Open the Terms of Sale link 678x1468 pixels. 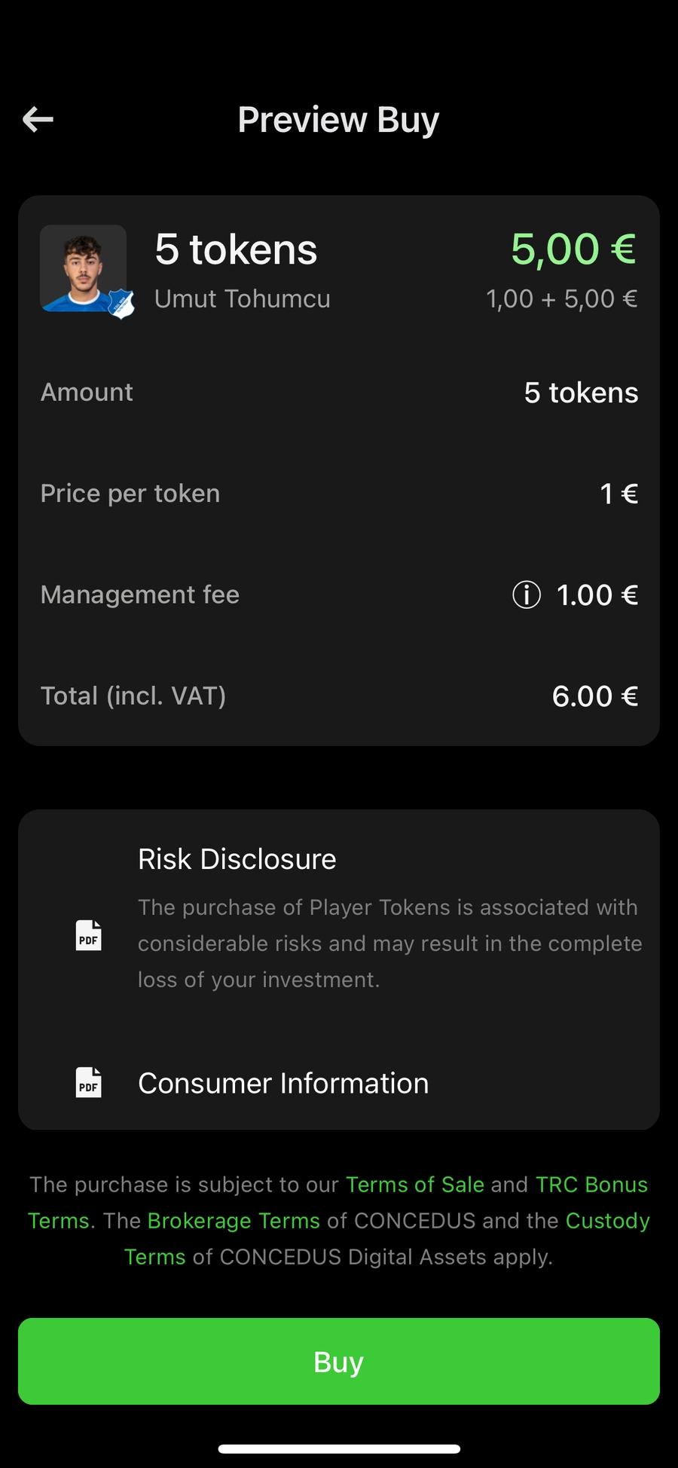pos(414,1185)
